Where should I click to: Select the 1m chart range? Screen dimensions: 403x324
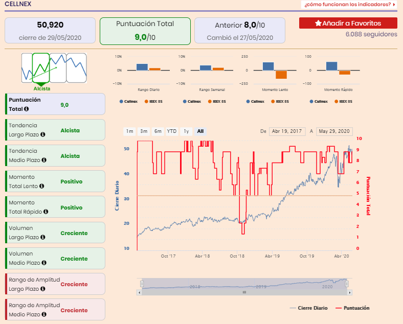pyautogui.click(x=129, y=131)
